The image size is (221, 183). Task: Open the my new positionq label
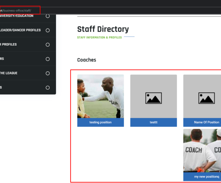(x=202, y=177)
